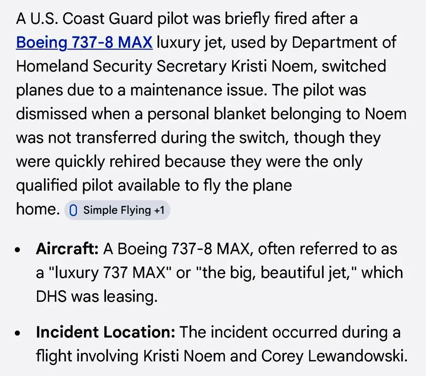Click the blue Simple Flying site icon
The image size is (426, 376).
(x=73, y=210)
